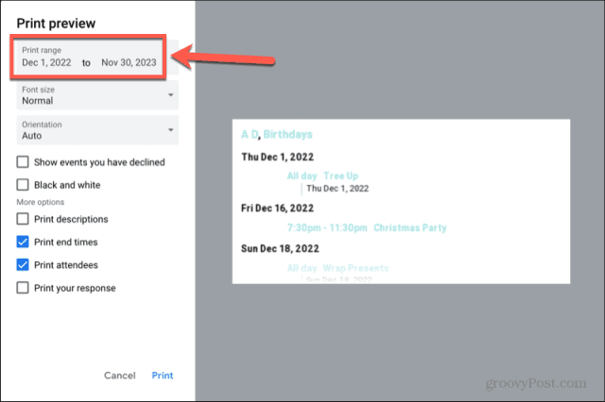
Task: Enable Print your response checkbox
Action: (23, 288)
